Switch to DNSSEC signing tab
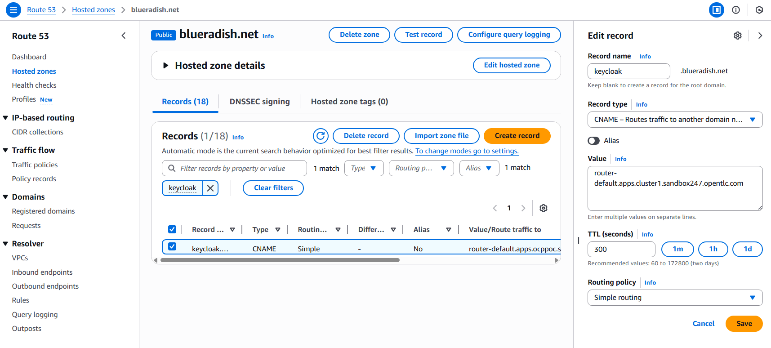 pyautogui.click(x=259, y=102)
